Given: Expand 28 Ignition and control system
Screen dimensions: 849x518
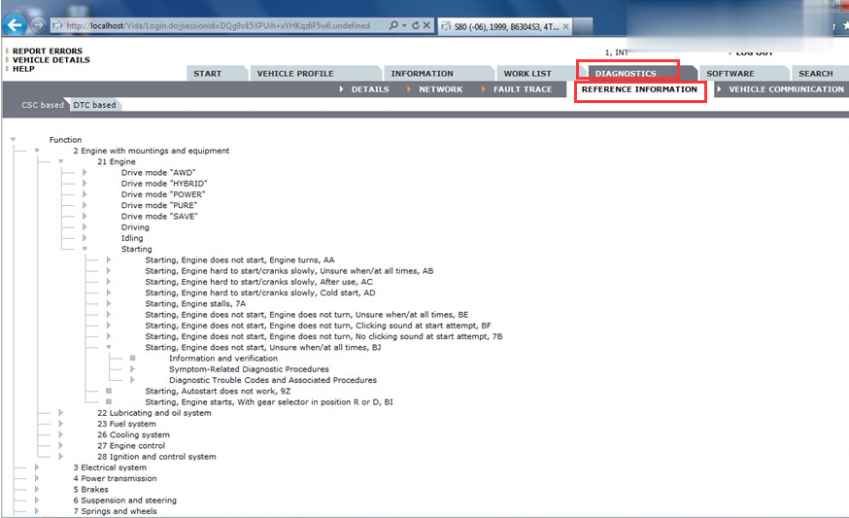Looking at the screenshot, I should click(x=60, y=456).
